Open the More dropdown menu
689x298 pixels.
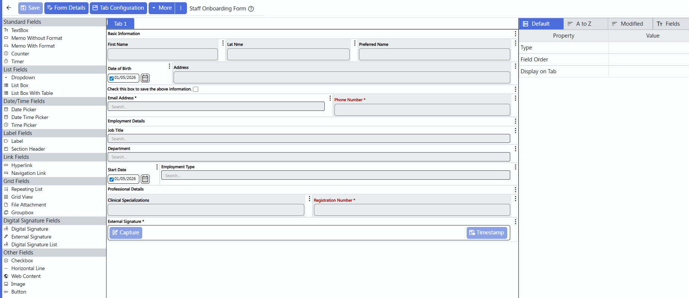(162, 8)
